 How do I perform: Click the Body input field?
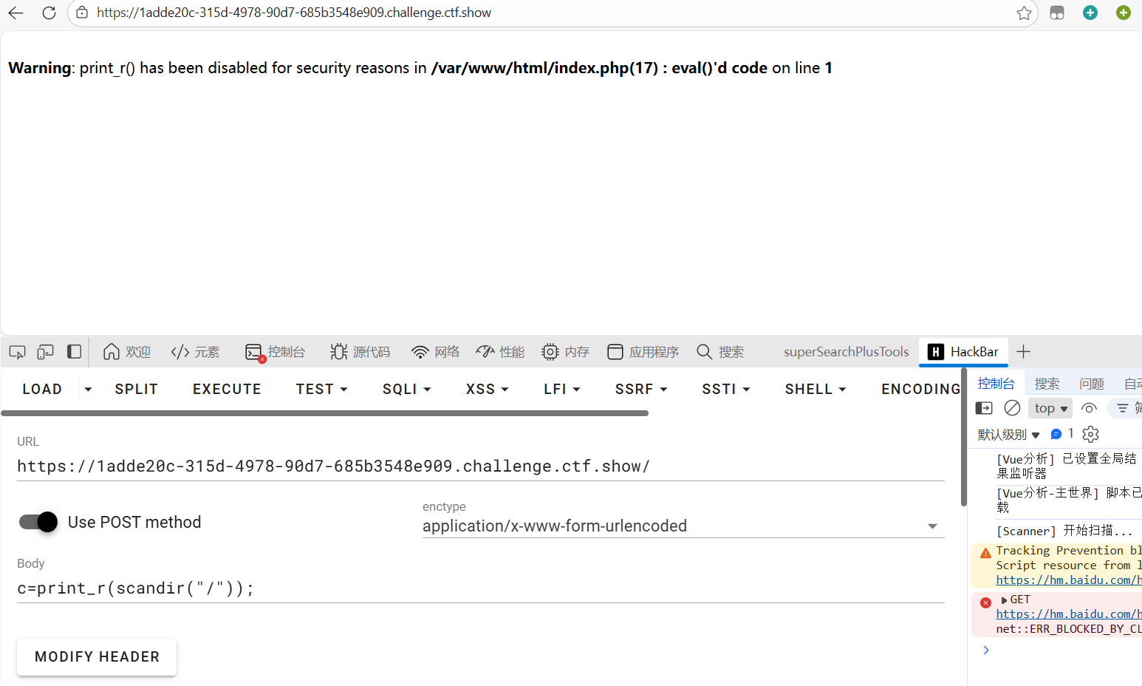pos(480,588)
